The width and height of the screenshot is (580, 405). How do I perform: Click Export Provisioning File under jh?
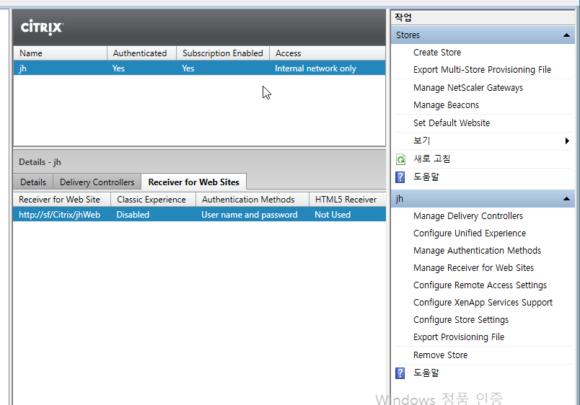(x=459, y=337)
